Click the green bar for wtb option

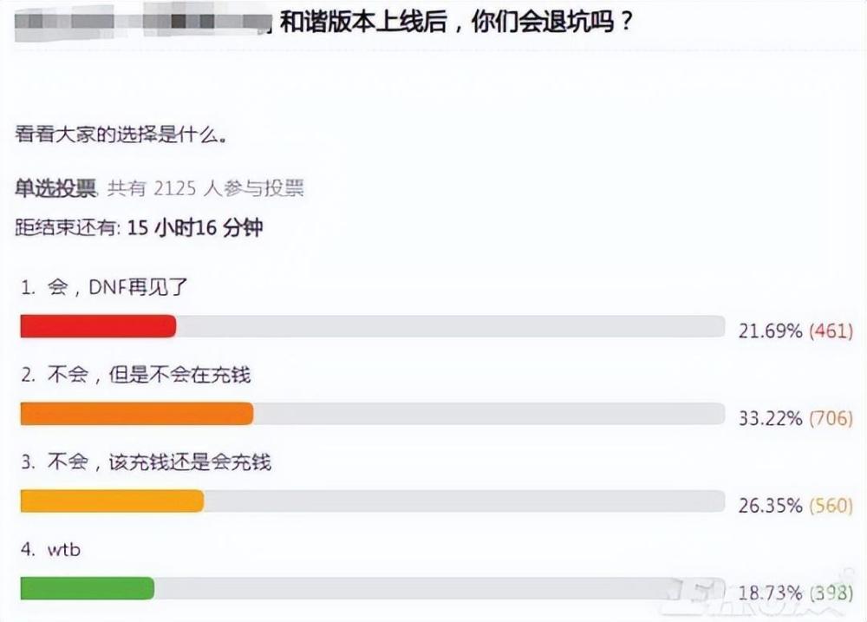coord(88,588)
